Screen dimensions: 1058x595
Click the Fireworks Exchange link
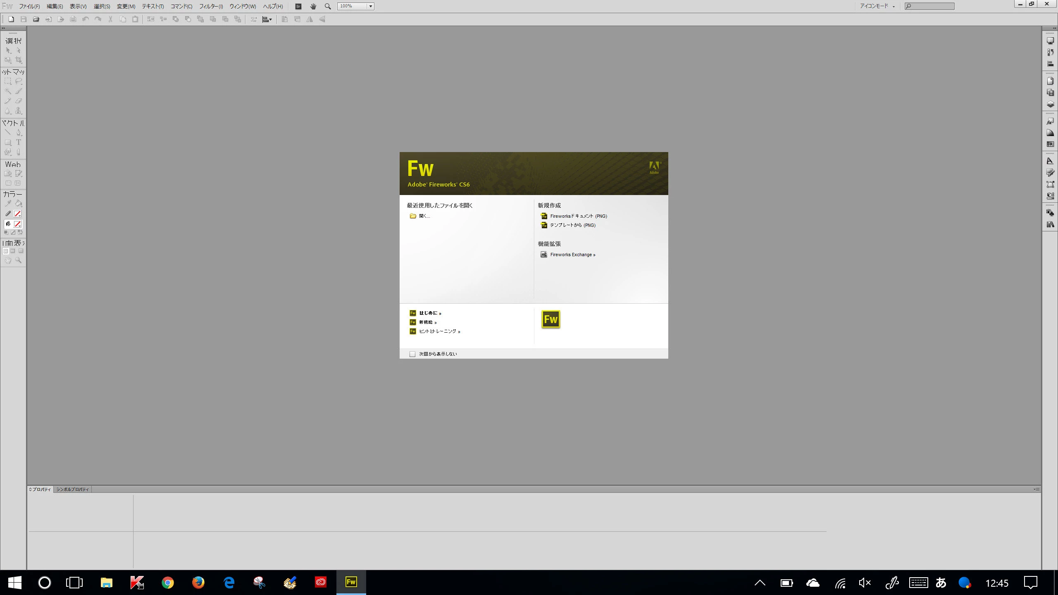[x=572, y=255]
